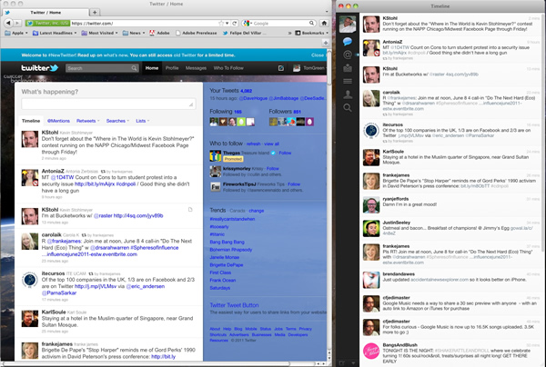This screenshot has width=546, height=367.
Task: Select the Profile nav item
Action: click(172, 68)
